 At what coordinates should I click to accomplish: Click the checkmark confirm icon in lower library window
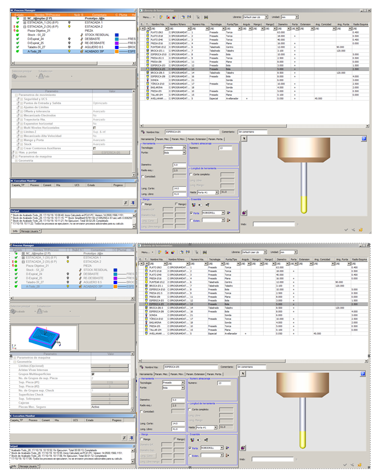[x=345, y=465]
